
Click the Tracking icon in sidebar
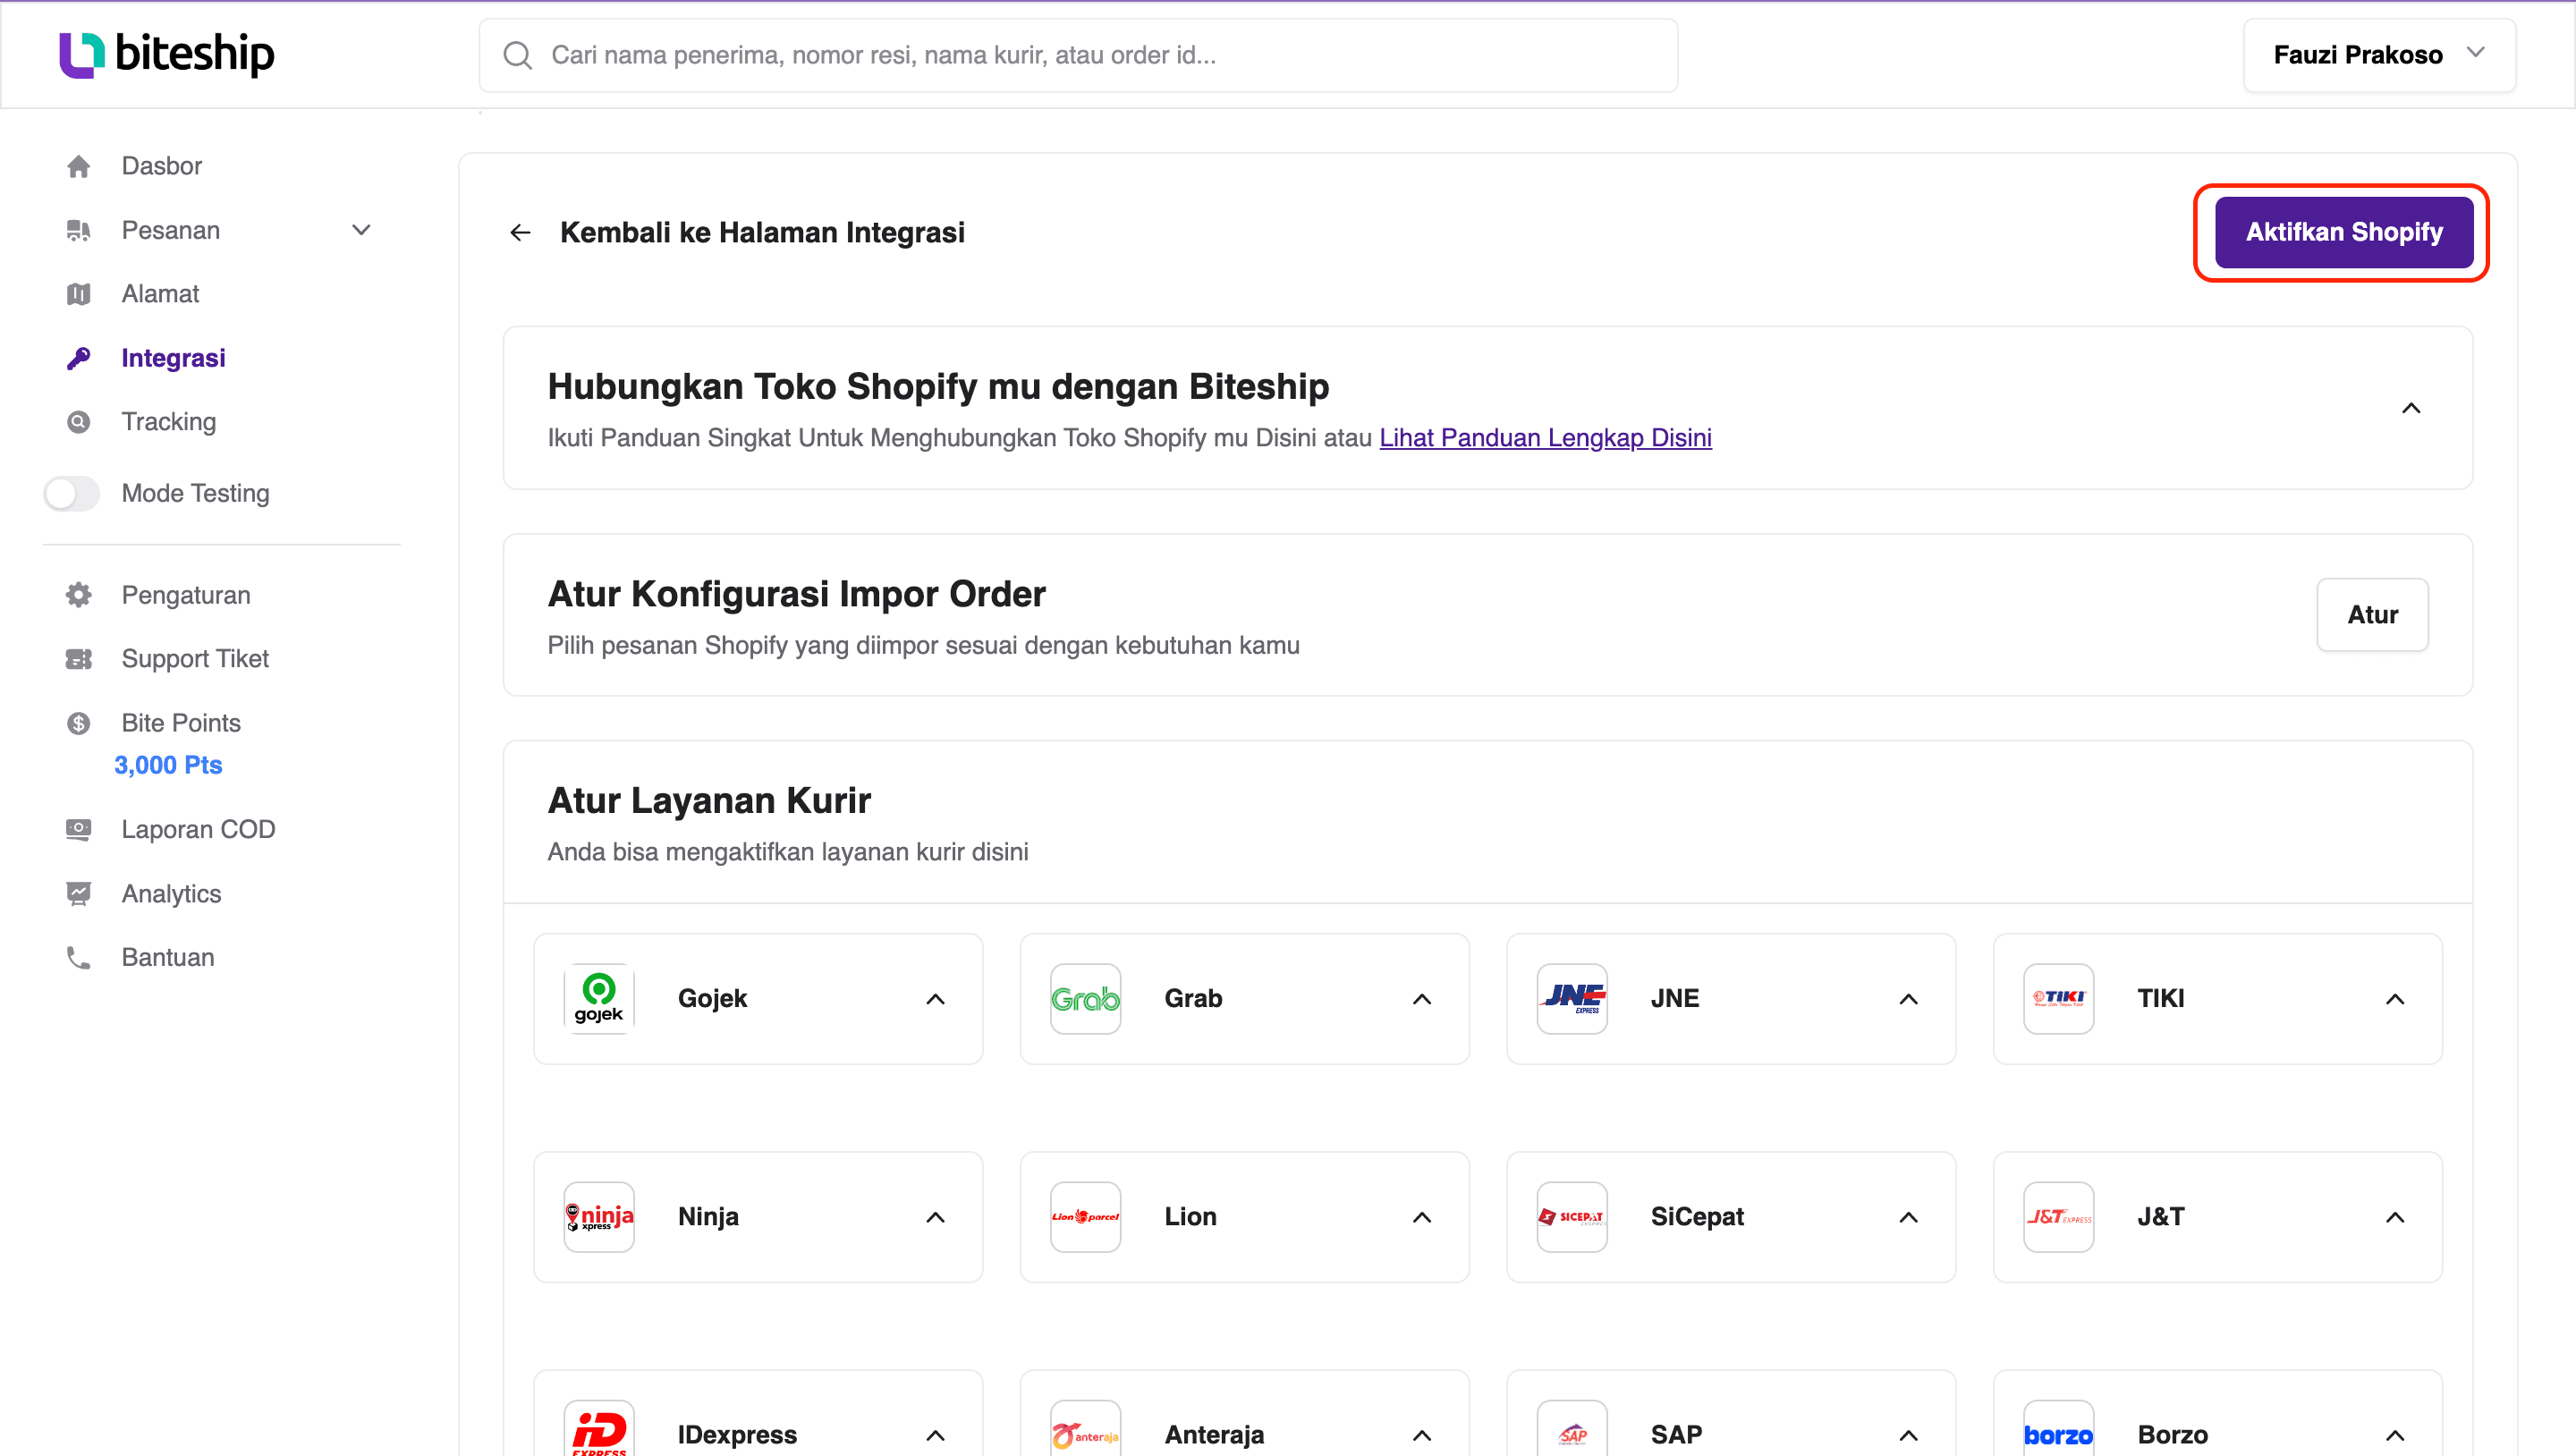[79, 422]
